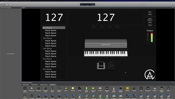
Task: Select the Progress Indicator control icon
Action: (x=120, y=88)
